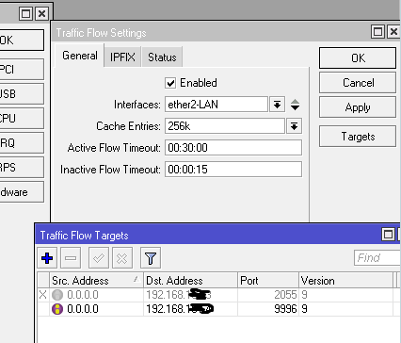Click the purple status icon of port 9996 row

point(57,309)
